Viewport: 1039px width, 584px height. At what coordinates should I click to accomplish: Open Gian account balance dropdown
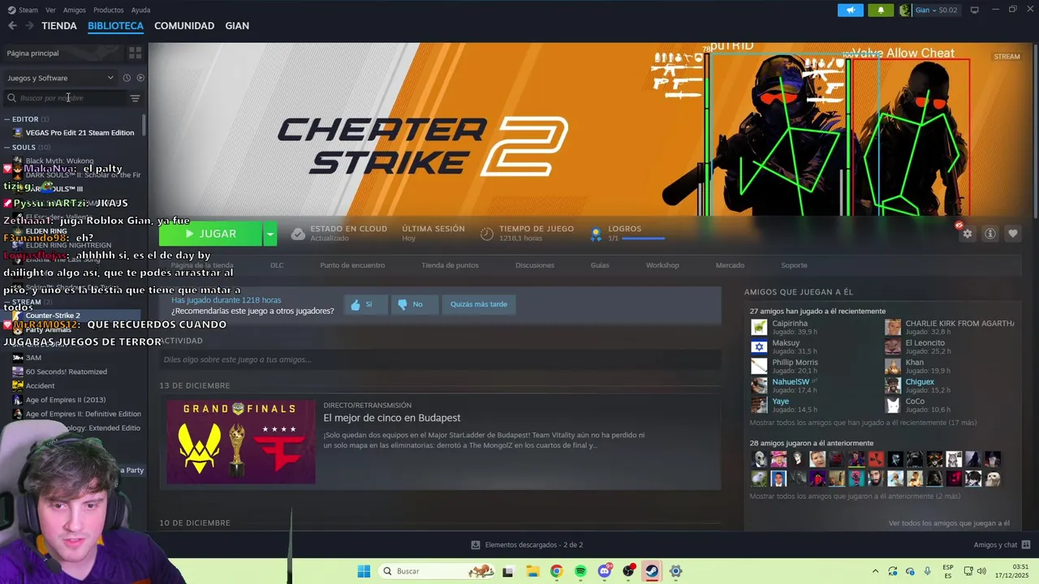pyautogui.click(x=934, y=10)
